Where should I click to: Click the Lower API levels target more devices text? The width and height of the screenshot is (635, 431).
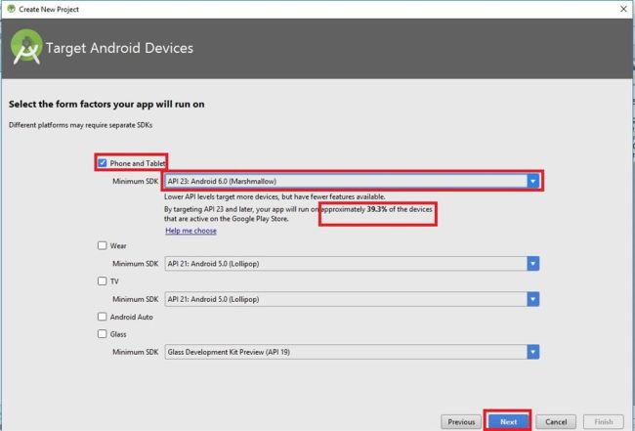pyautogui.click(x=275, y=196)
